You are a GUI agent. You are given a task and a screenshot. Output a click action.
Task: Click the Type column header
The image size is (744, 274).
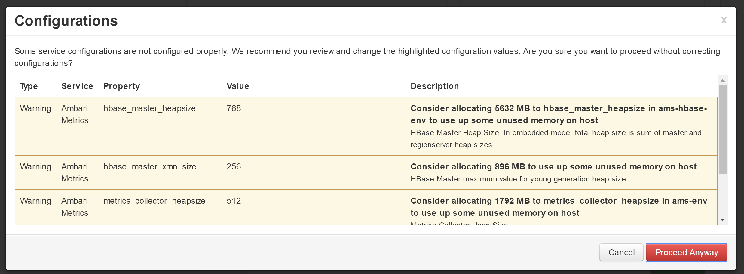click(29, 86)
